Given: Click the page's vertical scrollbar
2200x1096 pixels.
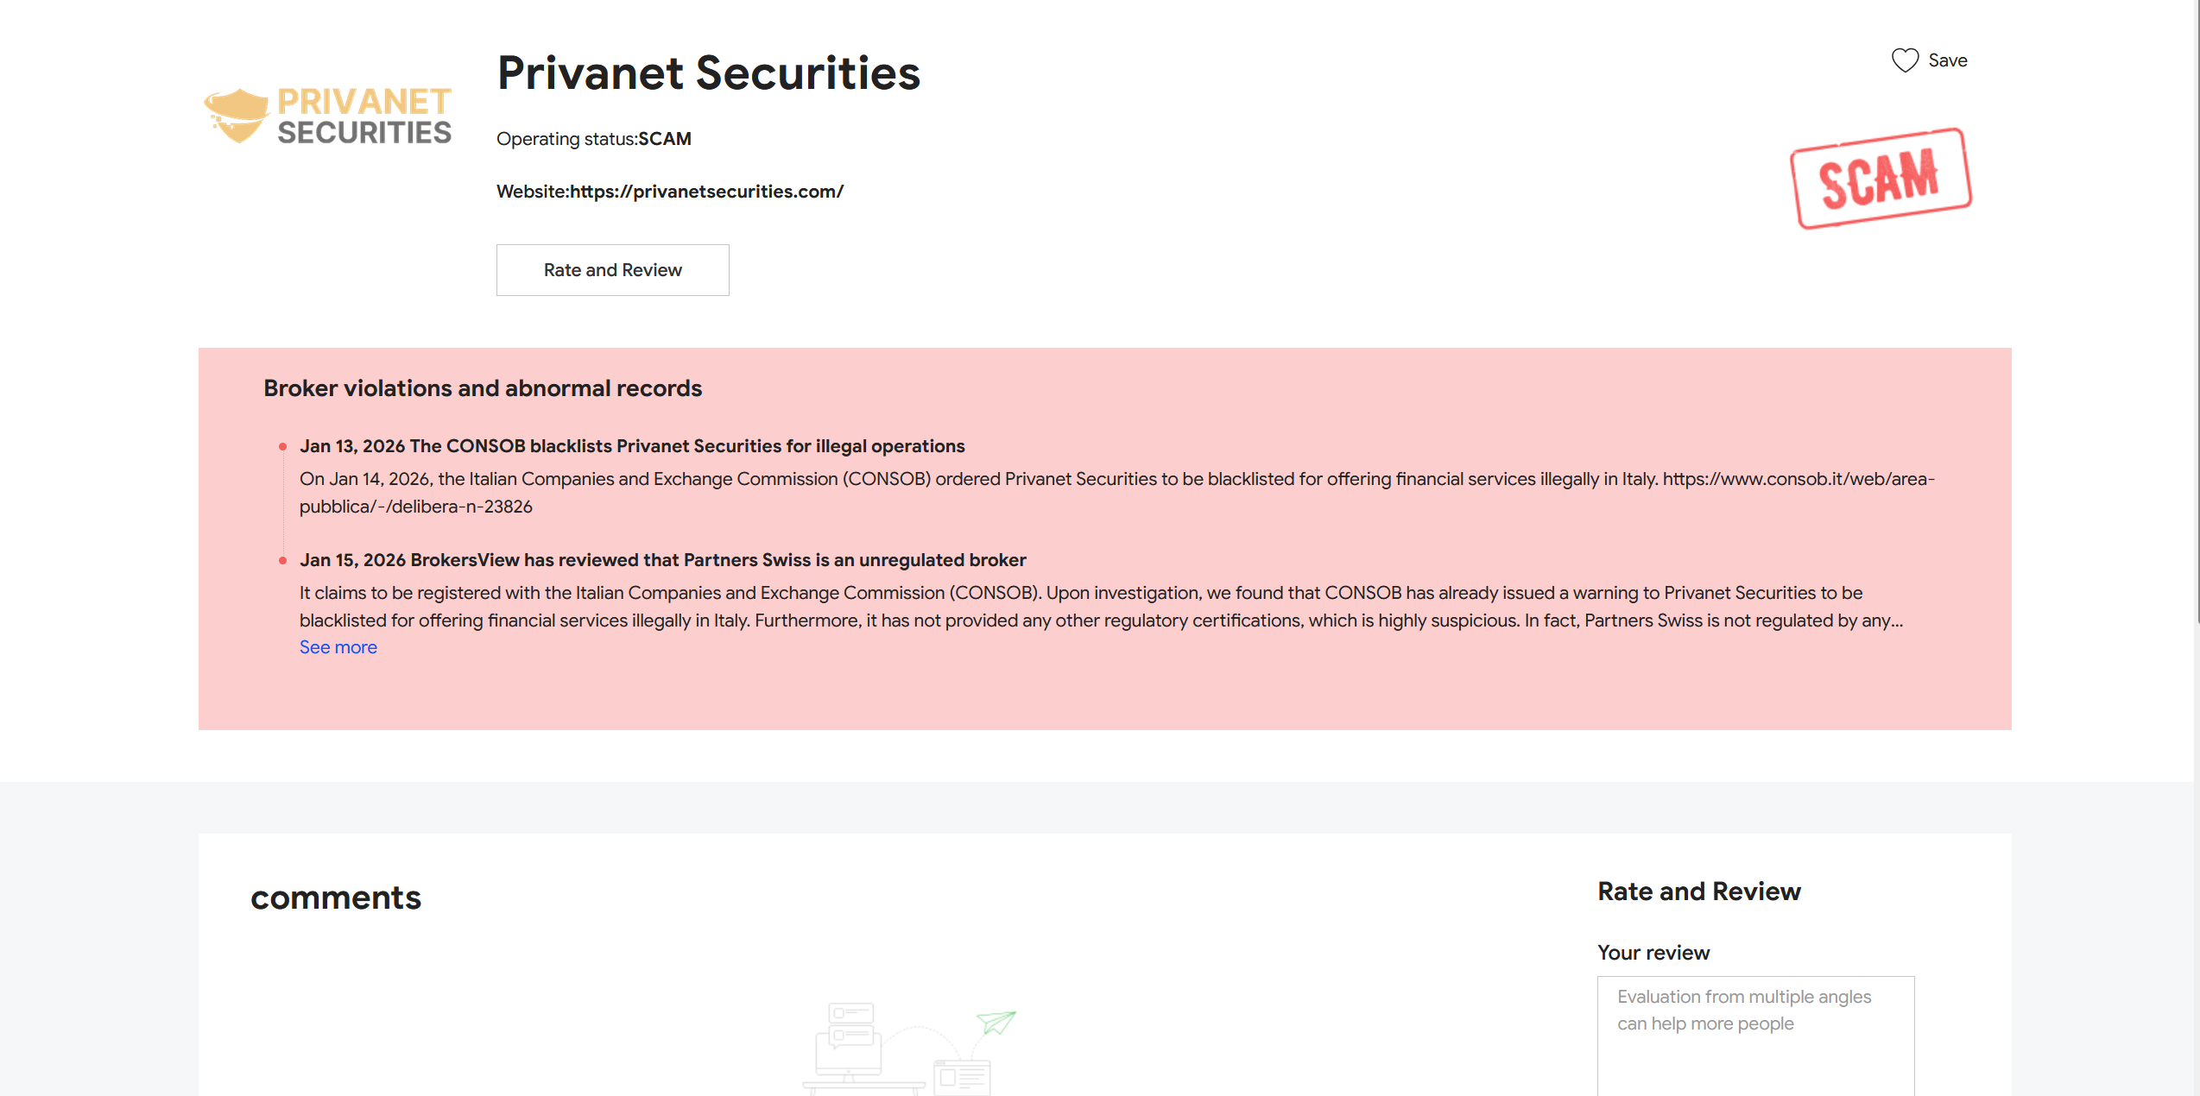Looking at the screenshot, I should [2196, 345].
